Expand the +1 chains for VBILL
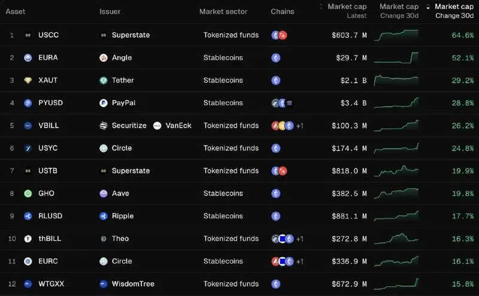479x296 pixels. point(299,126)
